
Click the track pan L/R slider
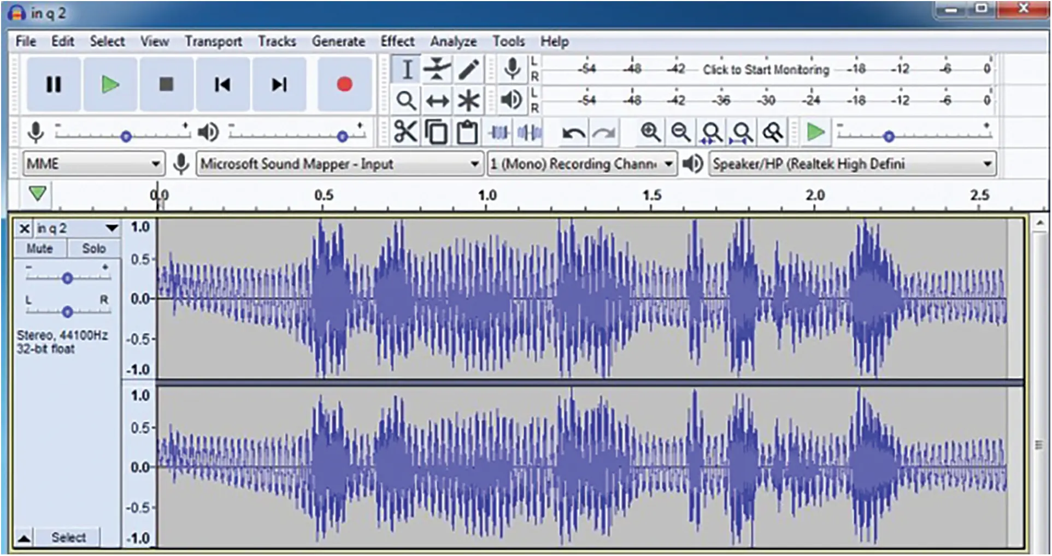68,309
